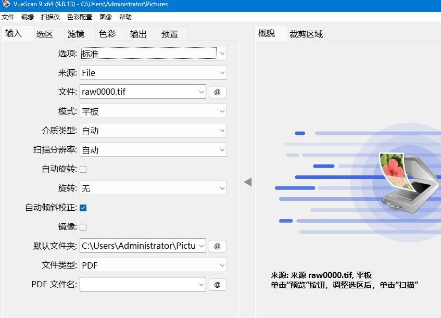Open the 旋转 dropdown showing 无
This screenshot has height=318, width=441.
[153, 188]
